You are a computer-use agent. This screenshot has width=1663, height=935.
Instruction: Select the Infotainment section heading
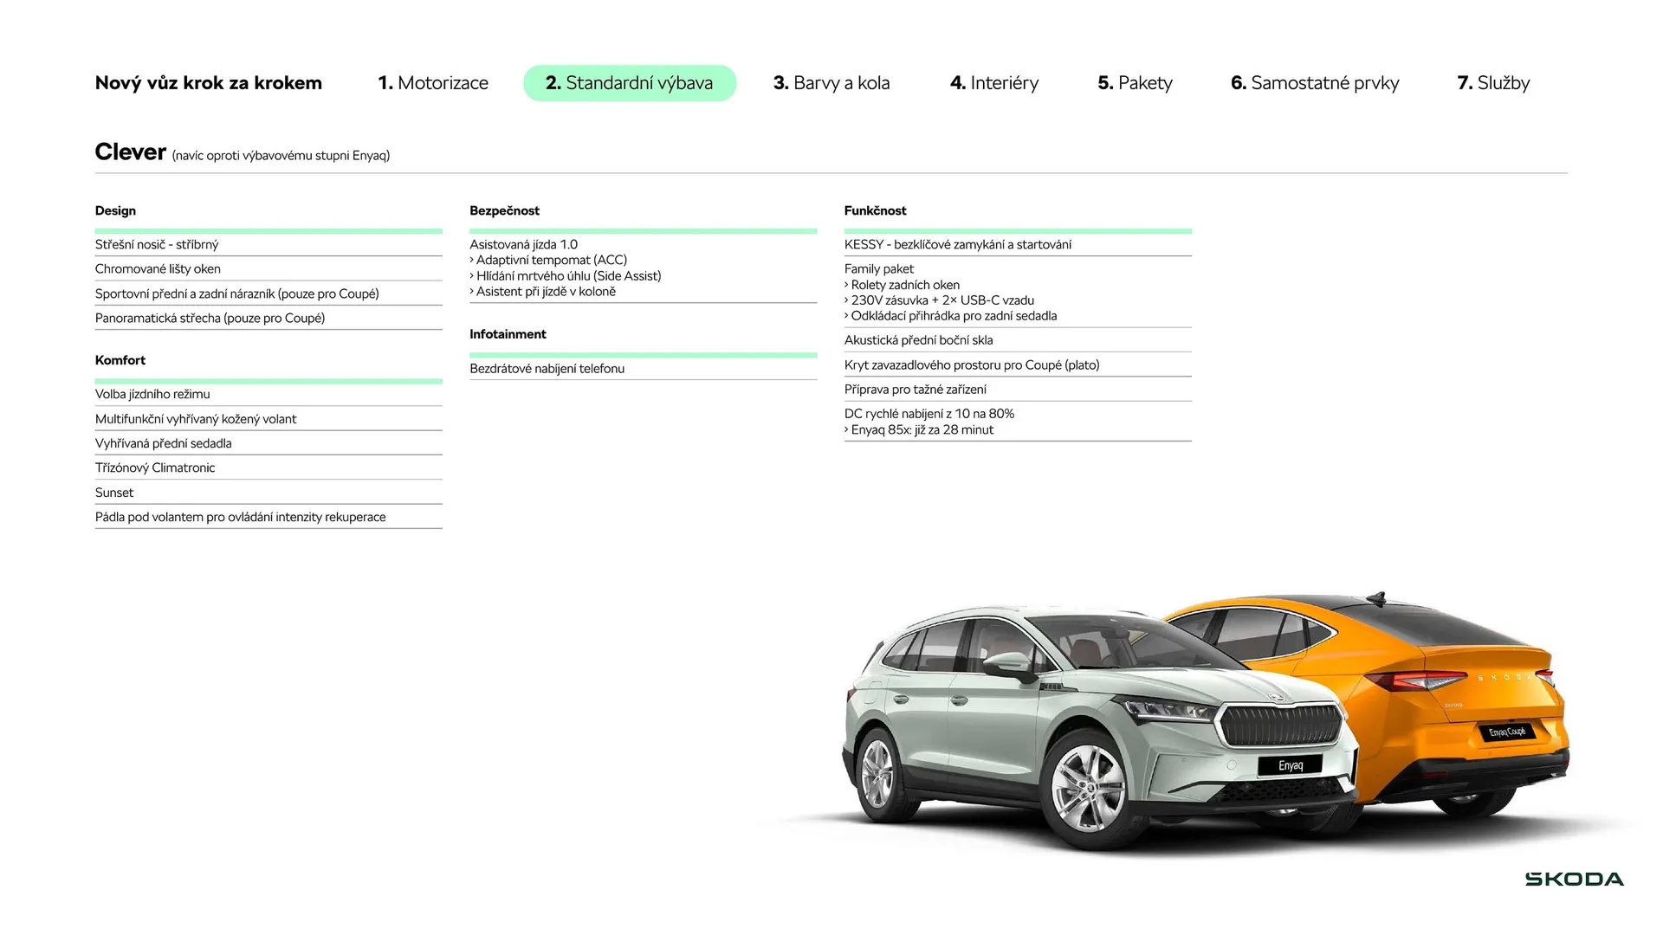pyautogui.click(x=508, y=334)
